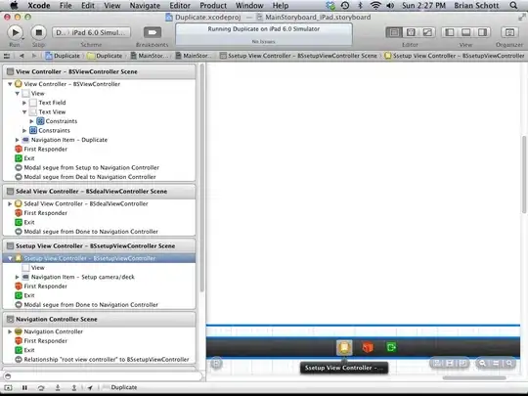Go back in jump bar history

pyautogui.click(x=22, y=56)
